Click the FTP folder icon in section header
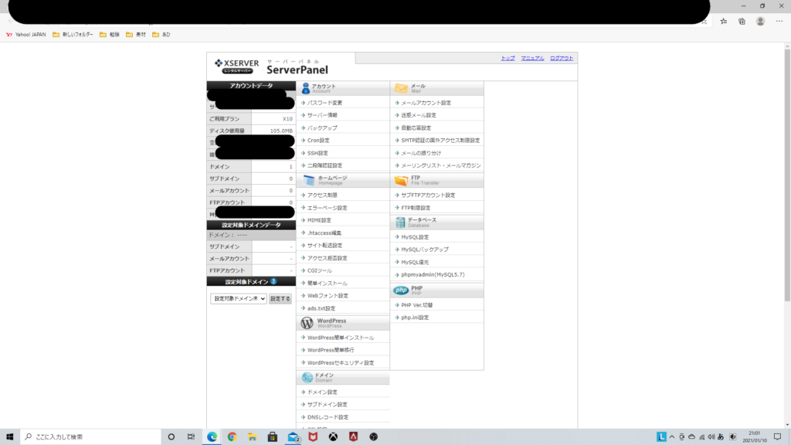The width and height of the screenshot is (791, 445). coord(401,180)
